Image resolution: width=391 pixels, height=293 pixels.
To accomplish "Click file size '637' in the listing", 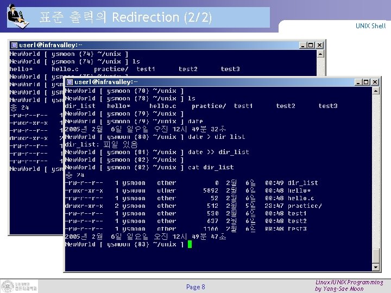I will [x=213, y=221].
